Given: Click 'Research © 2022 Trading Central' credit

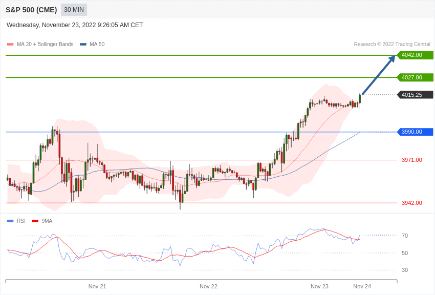Looking at the screenshot, I should pyautogui.click(x=392, y=44).
